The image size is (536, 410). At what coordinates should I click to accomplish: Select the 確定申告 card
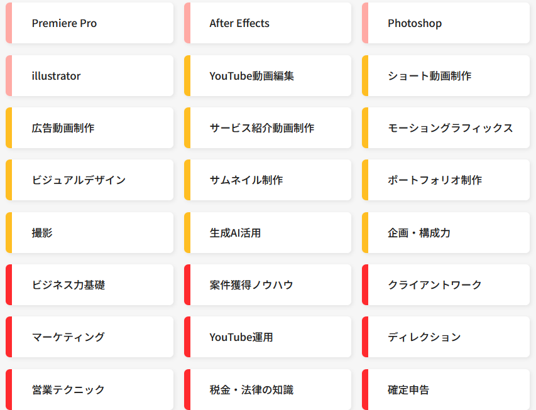click(x=446, y=389)
